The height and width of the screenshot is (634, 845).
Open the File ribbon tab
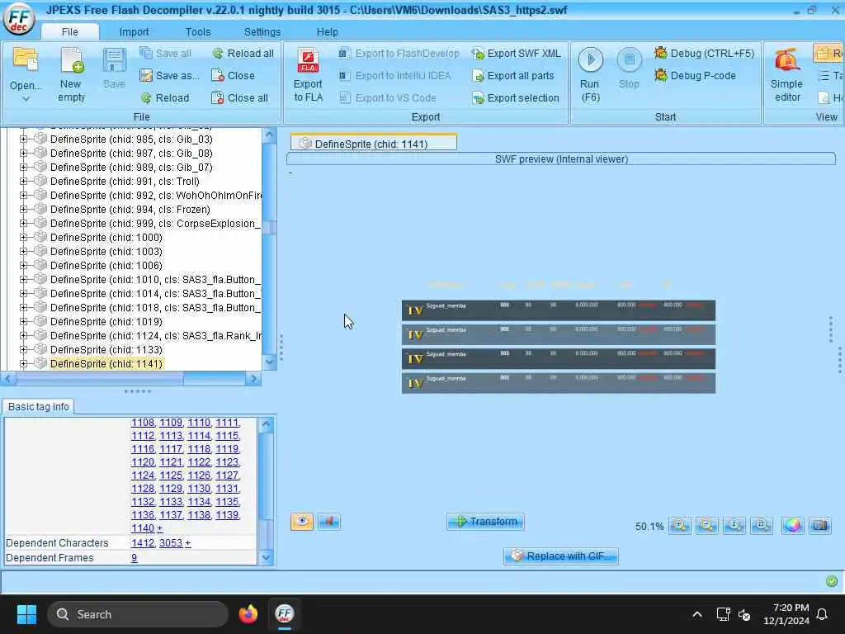pos(69,32)
